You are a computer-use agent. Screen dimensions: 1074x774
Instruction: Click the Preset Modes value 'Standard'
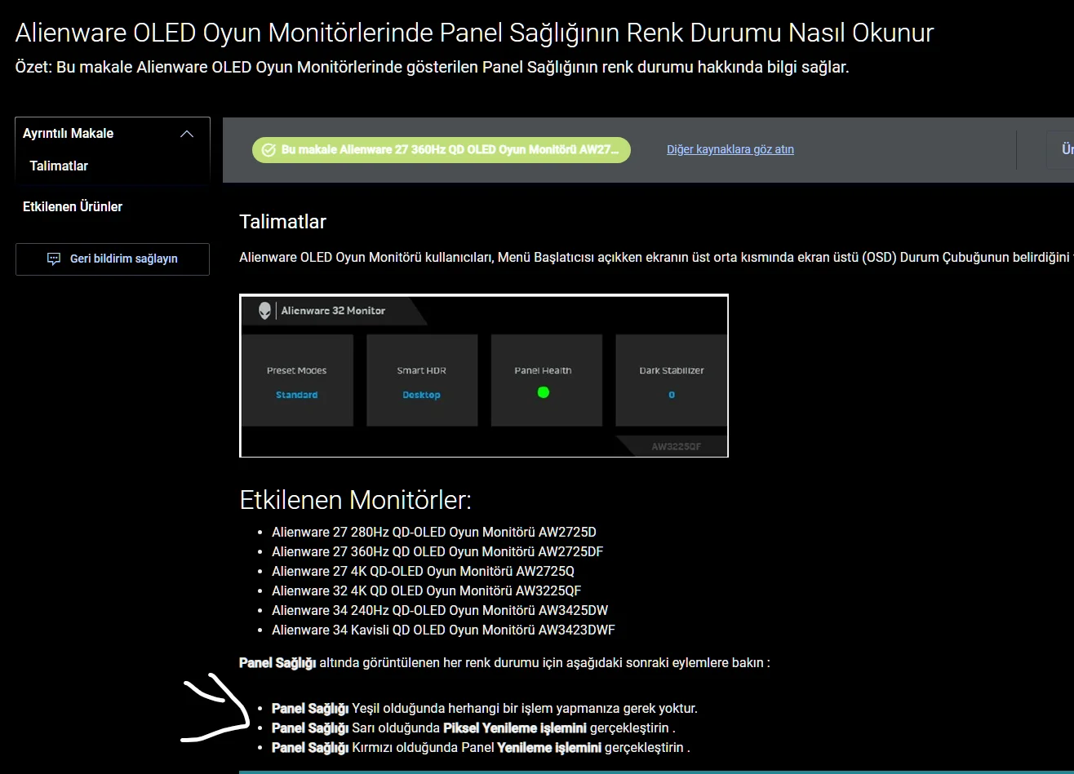pyautogui.click(x=297, y=395)
